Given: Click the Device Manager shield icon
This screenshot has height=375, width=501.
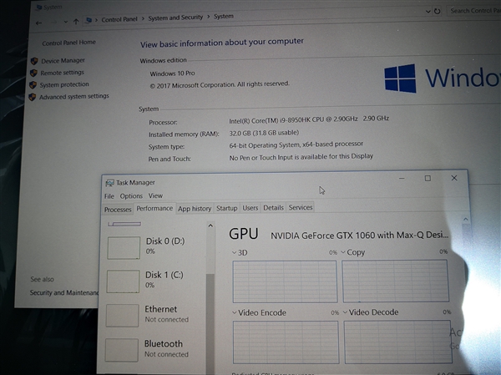Looking at the screenshot, I should click(x=33, y=61).
